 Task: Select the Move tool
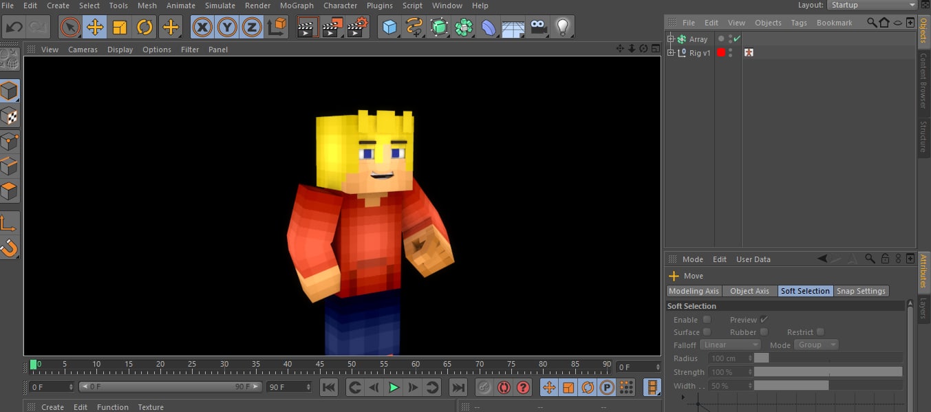(x=94, y=27)
